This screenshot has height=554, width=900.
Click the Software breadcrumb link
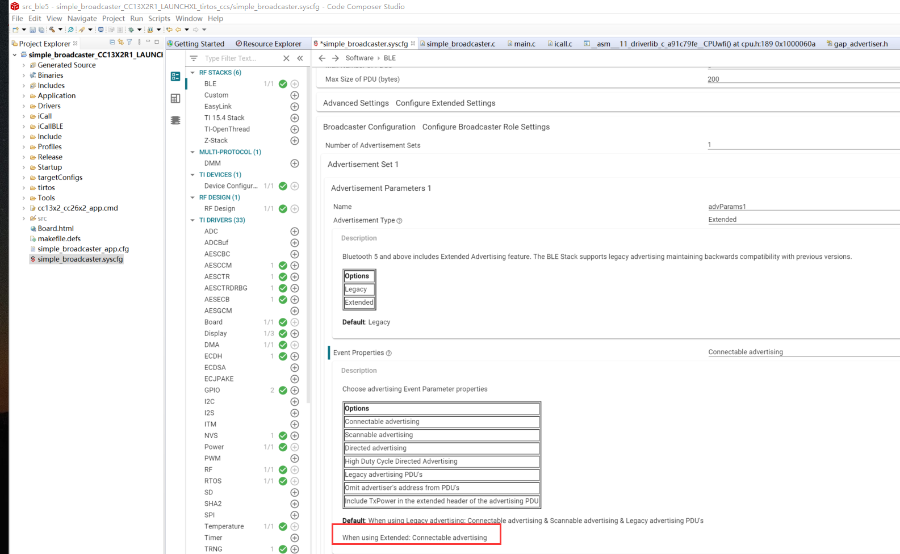coord(359,58)
